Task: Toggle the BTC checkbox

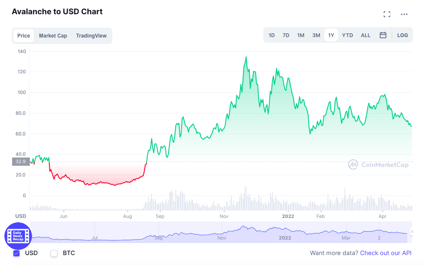Action: point(54,253)
